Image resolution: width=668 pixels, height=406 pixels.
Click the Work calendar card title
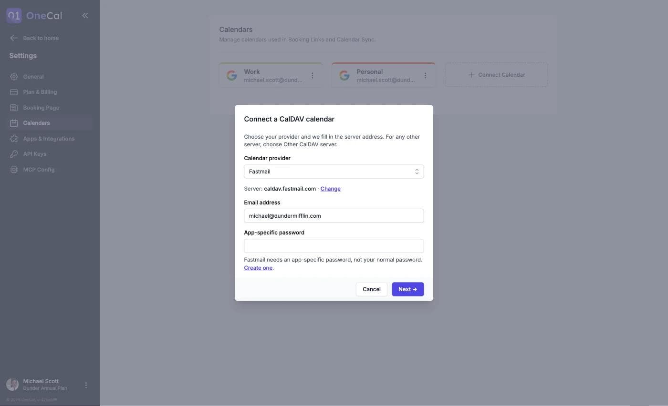252,72
